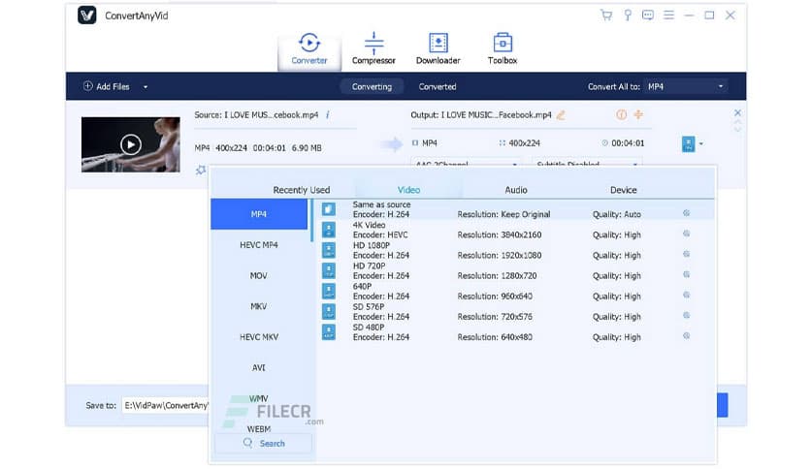Select the 4K Video preset
The height and width of the screenshot is (469, 811).
[x=370, y=230]
